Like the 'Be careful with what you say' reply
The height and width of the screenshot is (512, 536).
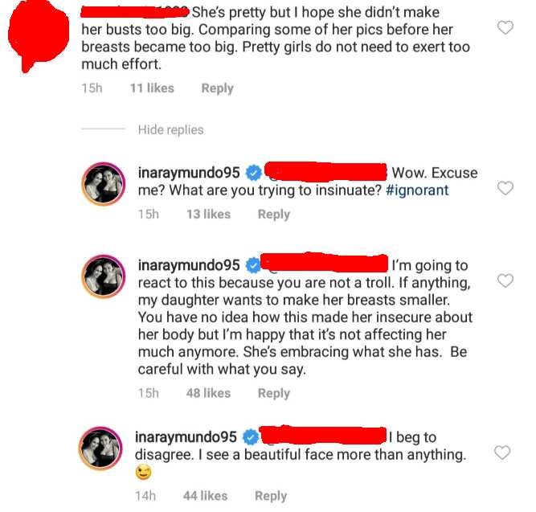click(505, 281)
